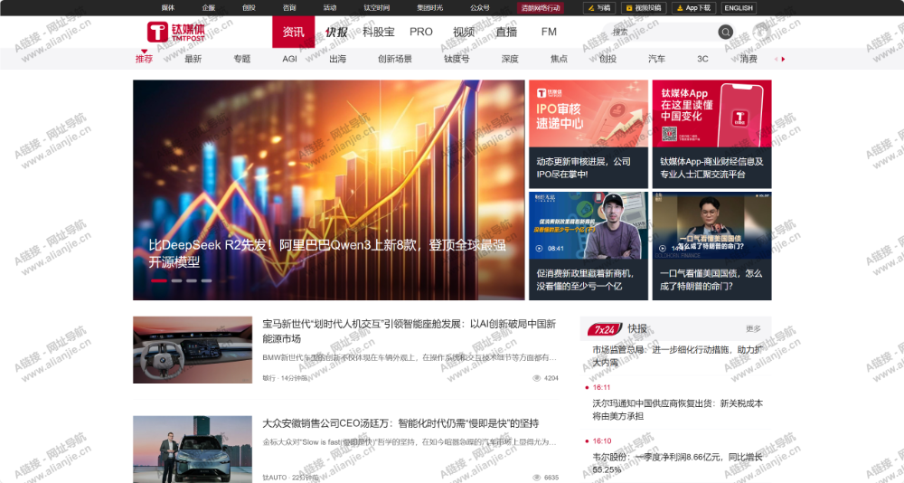Select the 消费 category

coord(749,59)
